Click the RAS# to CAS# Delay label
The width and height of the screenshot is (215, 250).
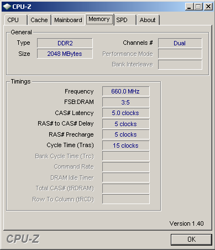(x=66, y=123)
